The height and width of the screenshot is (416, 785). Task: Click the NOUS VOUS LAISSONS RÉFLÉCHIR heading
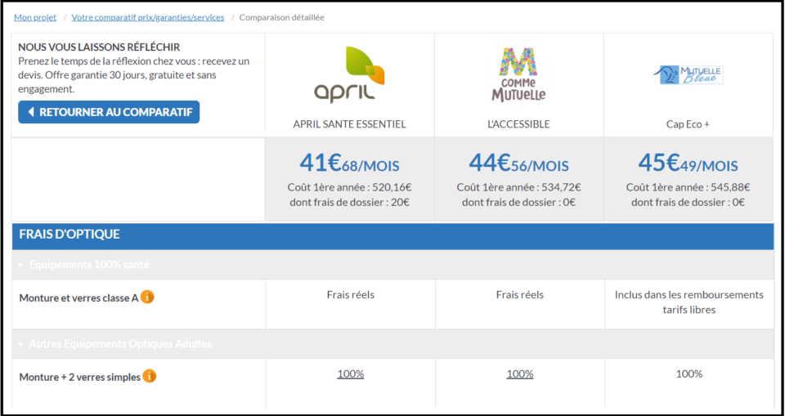pos(99,47)
